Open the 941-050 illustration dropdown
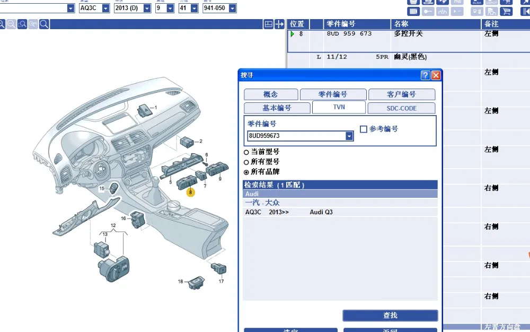Viewport: 530px width, 332px height. (x=233, y=8)
